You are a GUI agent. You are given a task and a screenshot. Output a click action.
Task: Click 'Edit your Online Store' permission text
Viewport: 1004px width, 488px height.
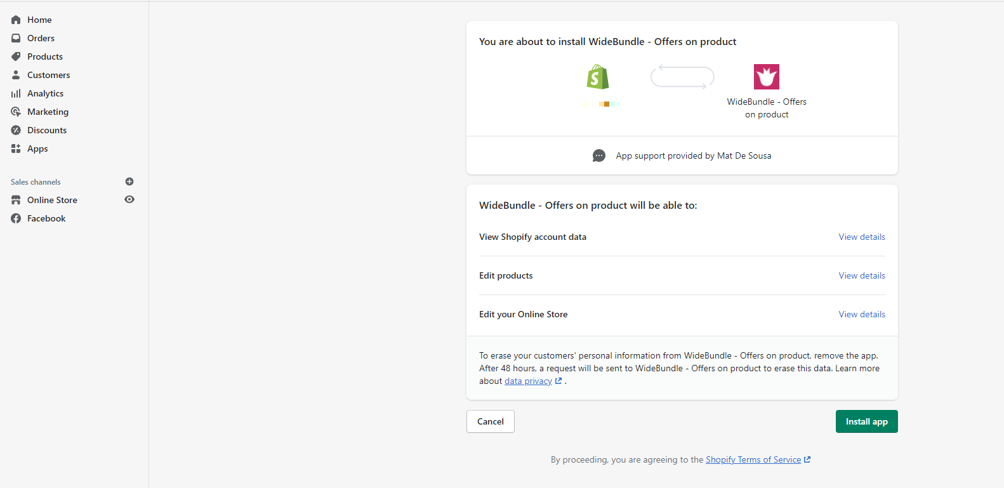[524, 314]
